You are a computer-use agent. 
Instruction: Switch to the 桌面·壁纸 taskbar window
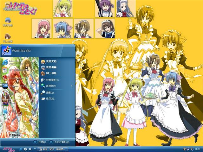click(52, 149)
